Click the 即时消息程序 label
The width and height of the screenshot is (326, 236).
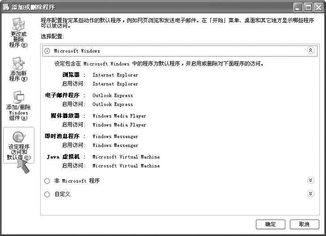coord(63,136)
